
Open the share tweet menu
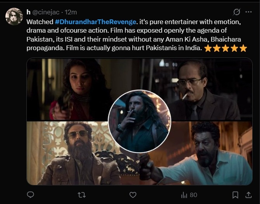point(248,194)
